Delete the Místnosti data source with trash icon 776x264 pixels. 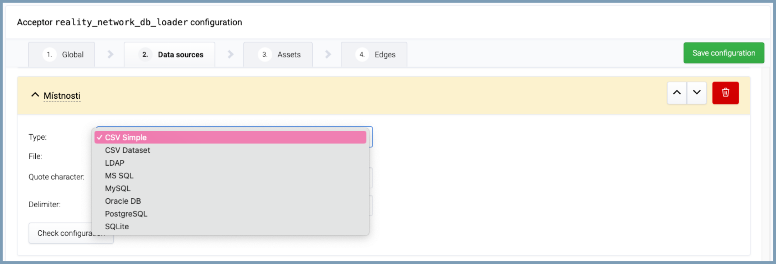pyautogui.click(x=725, y=93)
